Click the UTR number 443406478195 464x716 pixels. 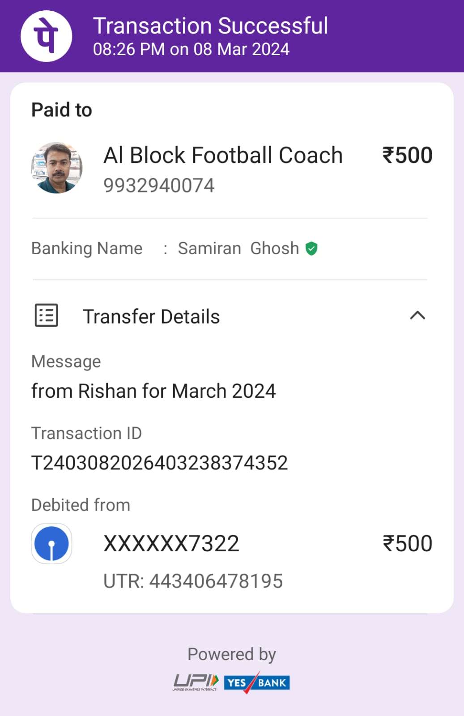[x=216, y=581]
